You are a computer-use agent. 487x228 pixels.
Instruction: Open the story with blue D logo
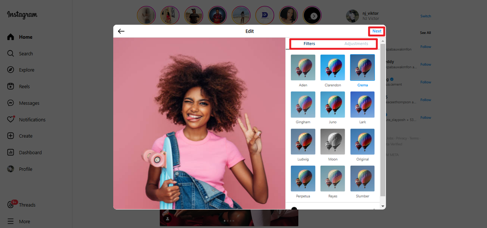pyautogui.click(x=265, y=15)
